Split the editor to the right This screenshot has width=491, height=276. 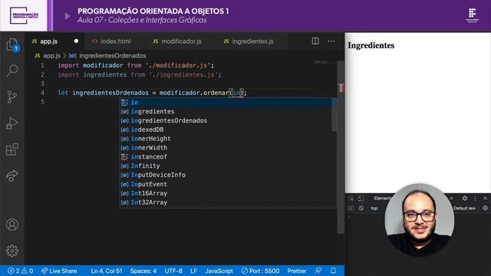point(315,41)
